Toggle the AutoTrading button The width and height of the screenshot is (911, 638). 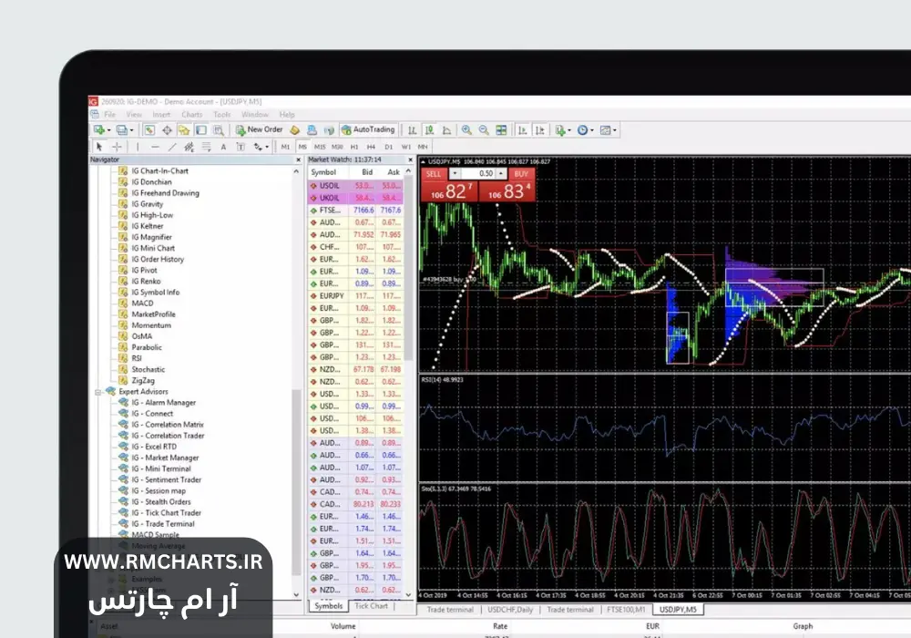click(368, 130)
